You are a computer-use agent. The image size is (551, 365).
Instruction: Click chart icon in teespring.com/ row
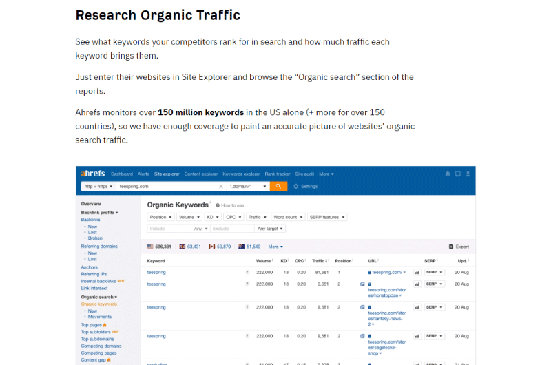[417, 272]
